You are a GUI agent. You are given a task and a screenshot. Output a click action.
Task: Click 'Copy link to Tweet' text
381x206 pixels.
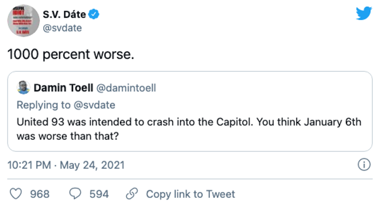click(190, 194)
